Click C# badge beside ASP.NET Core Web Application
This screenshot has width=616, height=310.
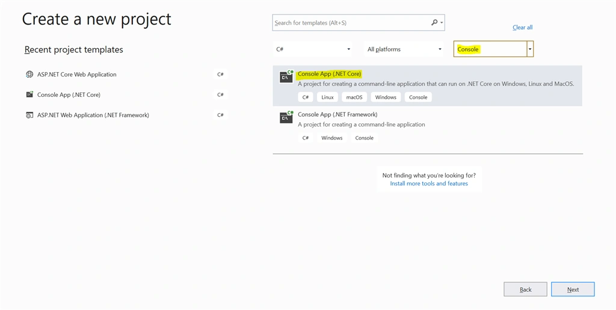(220, 74)
